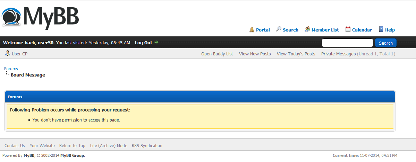Open Private Messages
This screenshot has width=416, height=162.
(338, 54)
